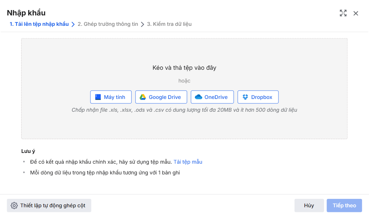Go to step 3 Kiểm tra dữ liệu

[x=169, y=24]
